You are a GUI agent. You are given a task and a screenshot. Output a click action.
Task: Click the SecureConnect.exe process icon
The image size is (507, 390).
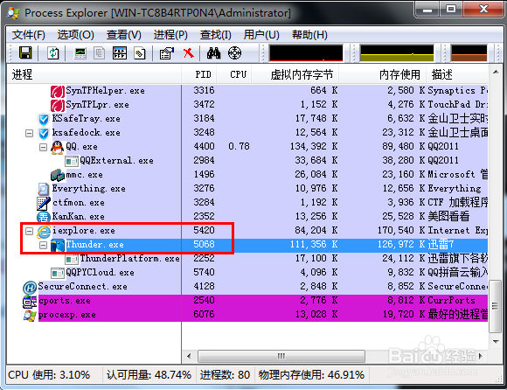[x=30, y=287]
